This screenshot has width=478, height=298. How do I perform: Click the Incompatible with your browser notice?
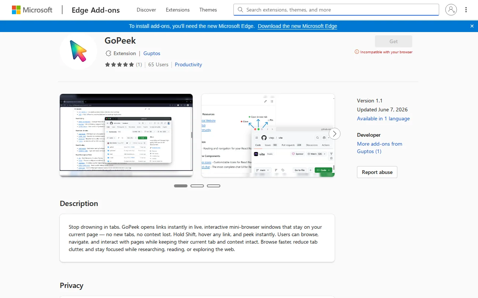(384, 52)
